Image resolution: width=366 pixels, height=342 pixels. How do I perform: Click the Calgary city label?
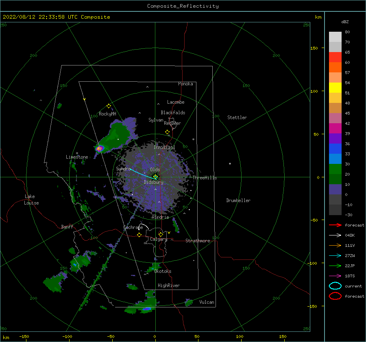point(159,239)
